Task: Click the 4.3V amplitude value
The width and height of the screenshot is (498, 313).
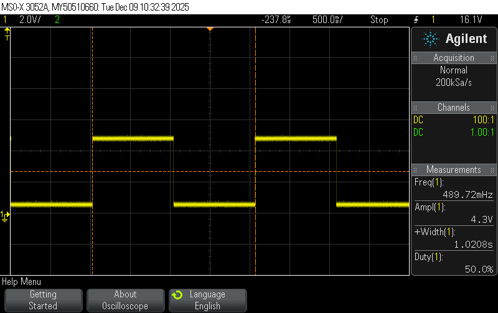Action: (x=481, y=220)
